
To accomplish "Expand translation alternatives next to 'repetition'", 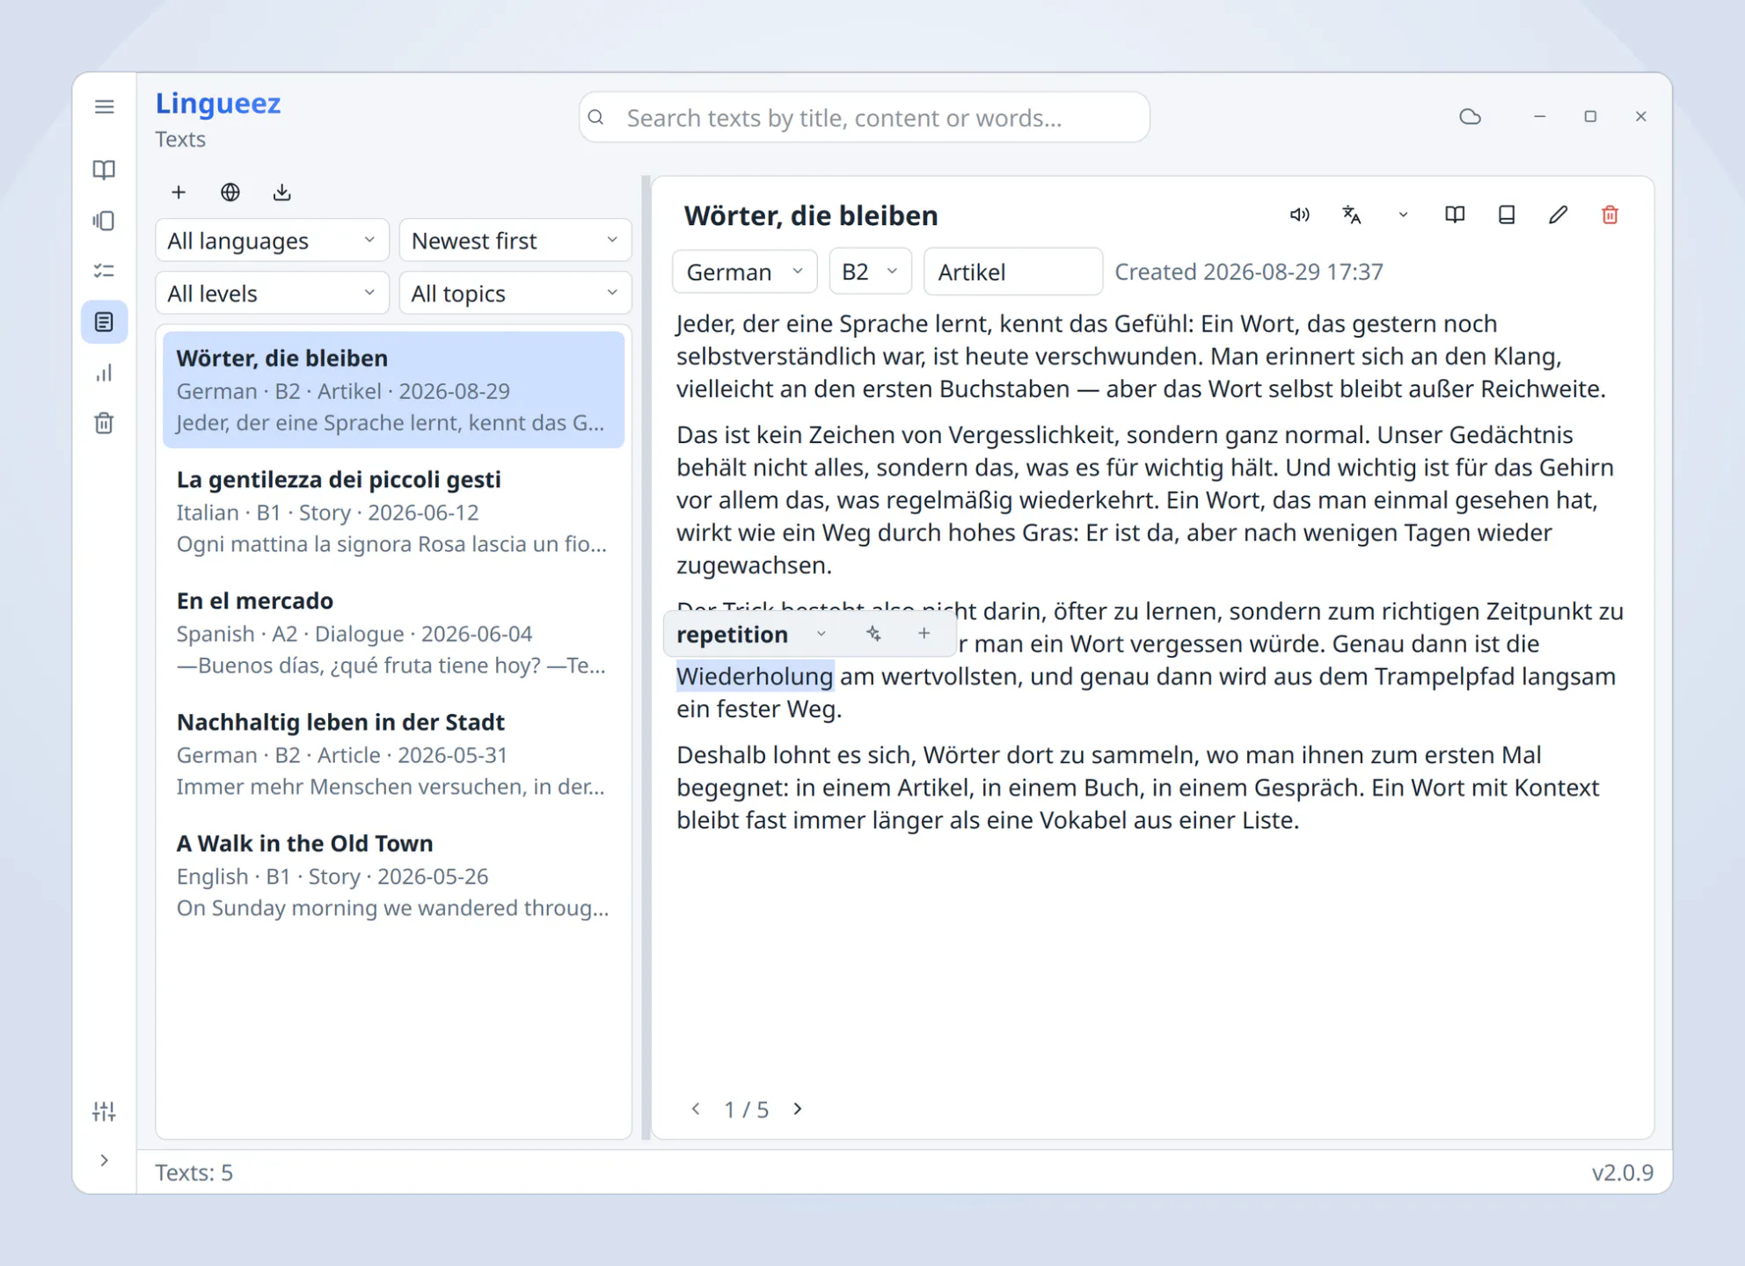I will pos(821,634).
